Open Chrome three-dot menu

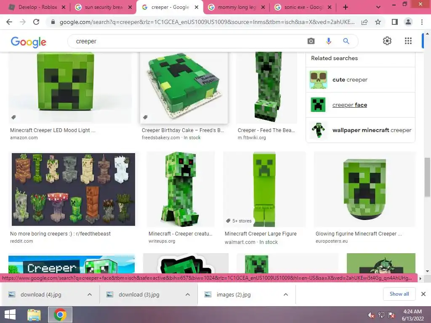click(422, 22)
